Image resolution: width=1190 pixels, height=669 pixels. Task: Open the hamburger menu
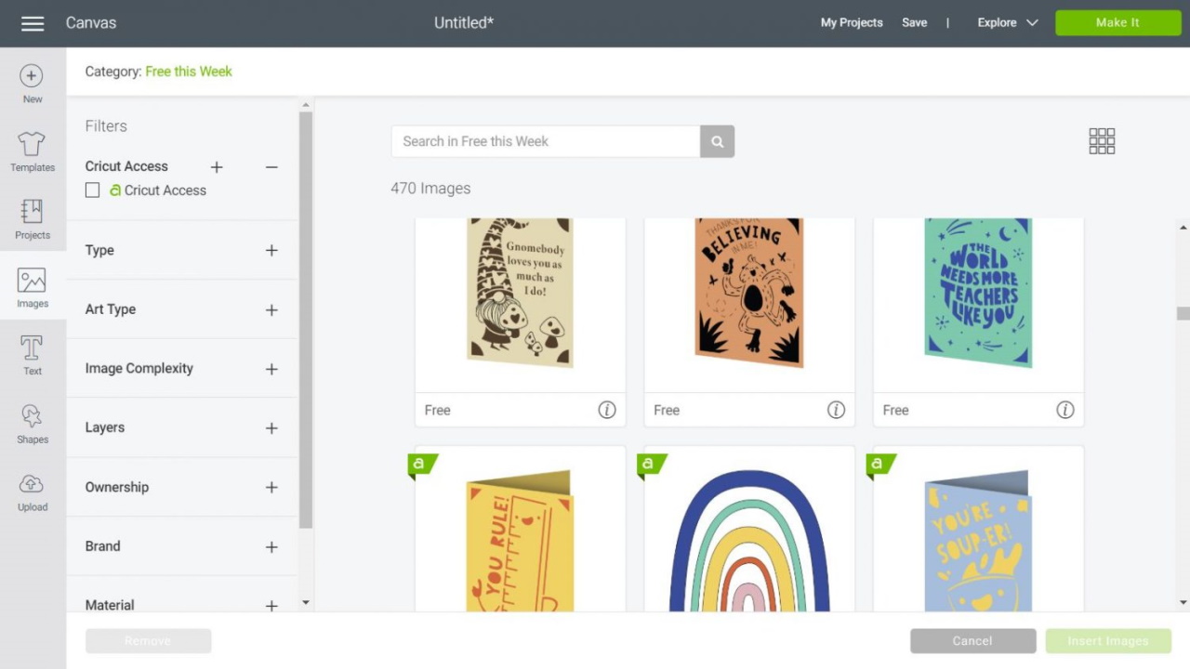[33, 23]
